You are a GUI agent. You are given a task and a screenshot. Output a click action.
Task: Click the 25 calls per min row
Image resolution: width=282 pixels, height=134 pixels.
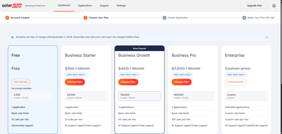pyautogui.click(x=86, y=119)
